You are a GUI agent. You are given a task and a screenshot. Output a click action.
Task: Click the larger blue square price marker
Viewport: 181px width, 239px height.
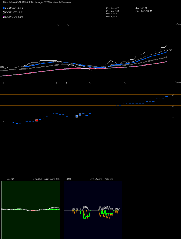[77, 117]
